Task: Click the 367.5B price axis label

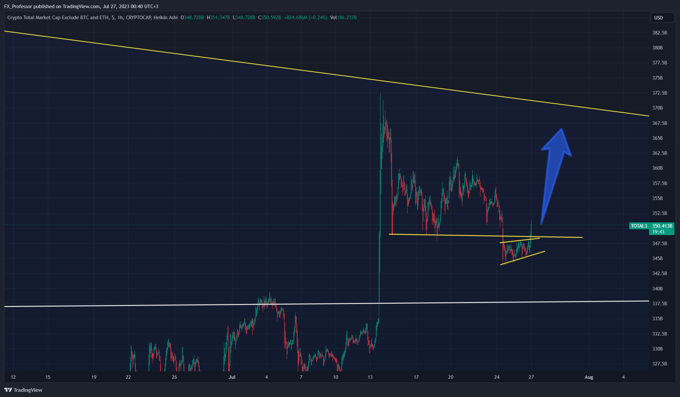Action: (659, 123)
